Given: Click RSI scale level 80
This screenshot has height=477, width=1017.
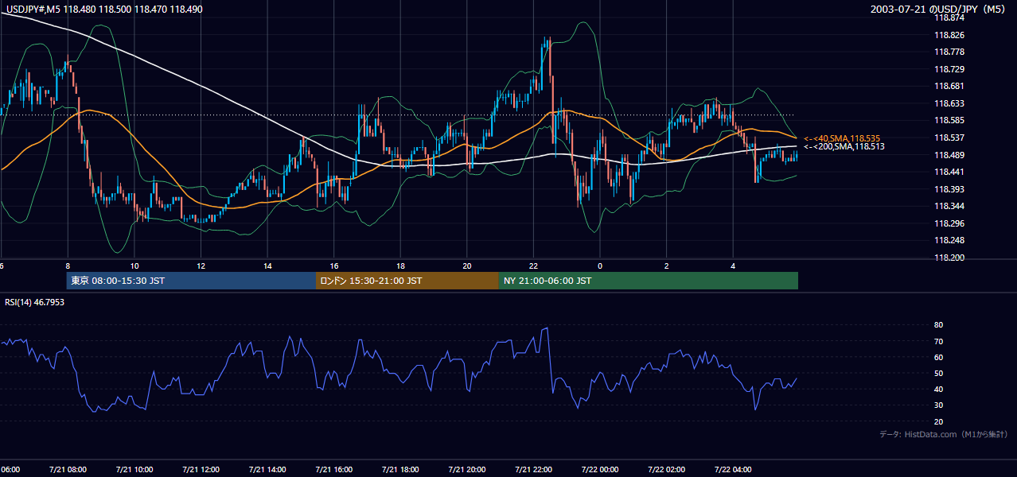Looking at the screenshot, I should point(938,325).
